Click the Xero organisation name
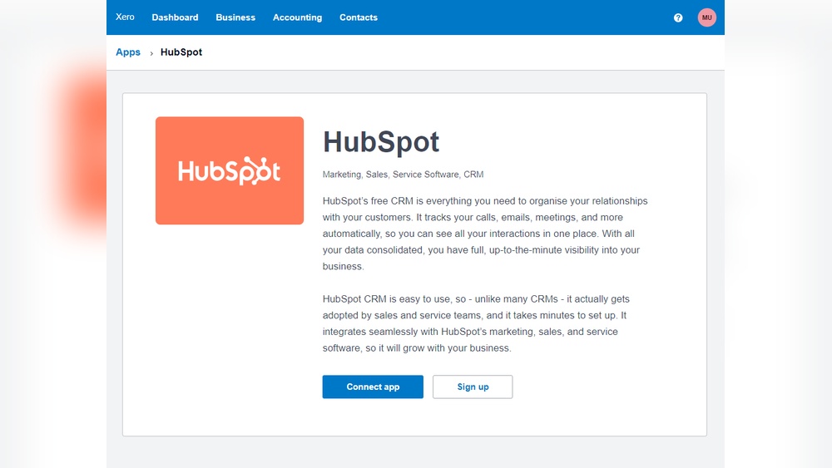832x468 pixels. coord(126,17)
